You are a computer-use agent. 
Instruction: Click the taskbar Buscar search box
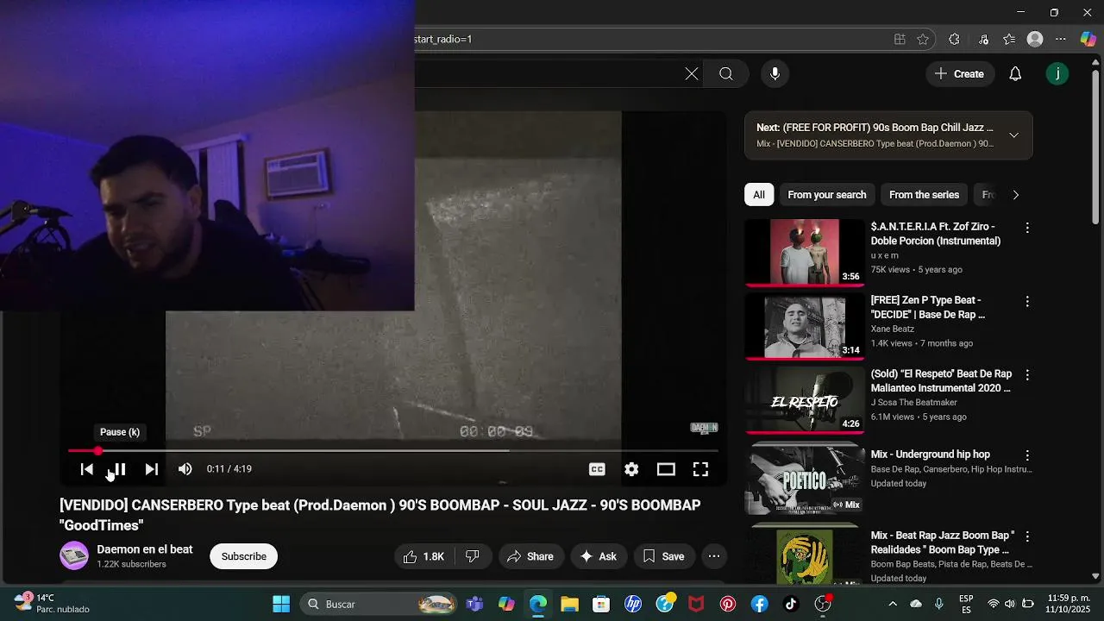click(x=379, y=604)
